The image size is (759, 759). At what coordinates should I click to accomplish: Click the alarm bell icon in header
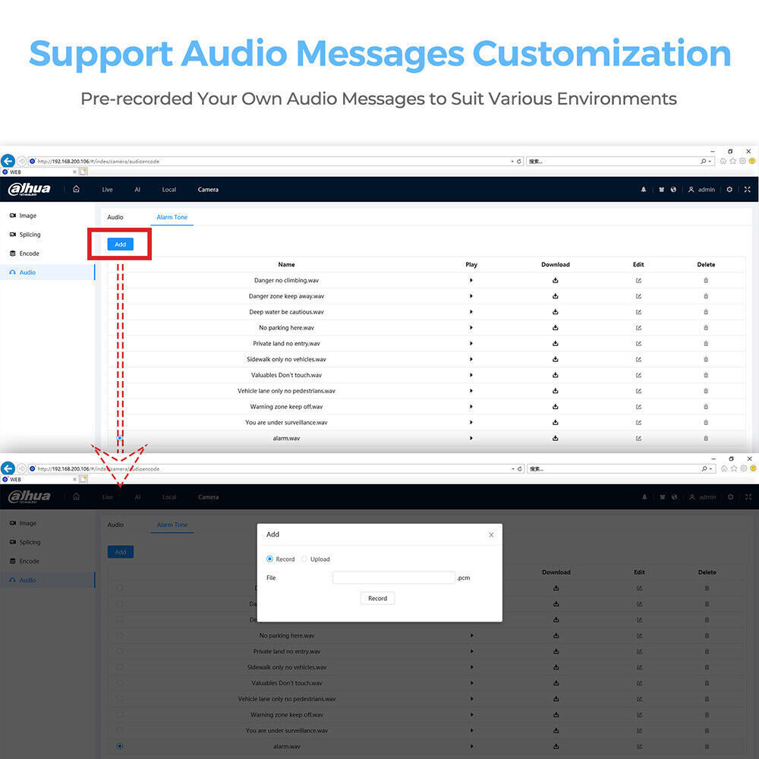pos(644,189)
